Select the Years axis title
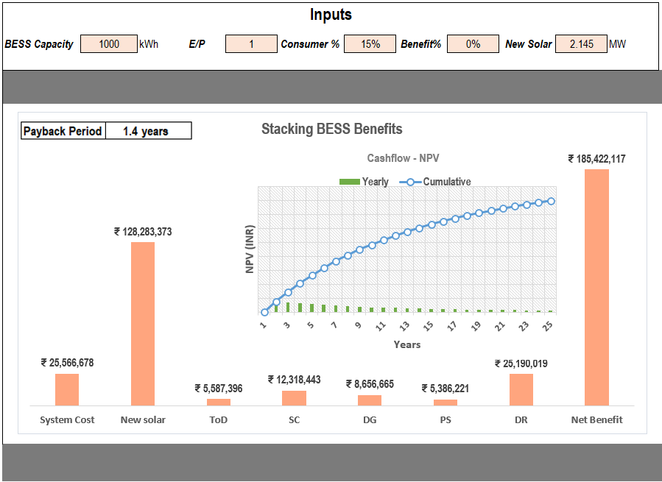The width and height of the screenshot is (662, 482). [406, 344]
